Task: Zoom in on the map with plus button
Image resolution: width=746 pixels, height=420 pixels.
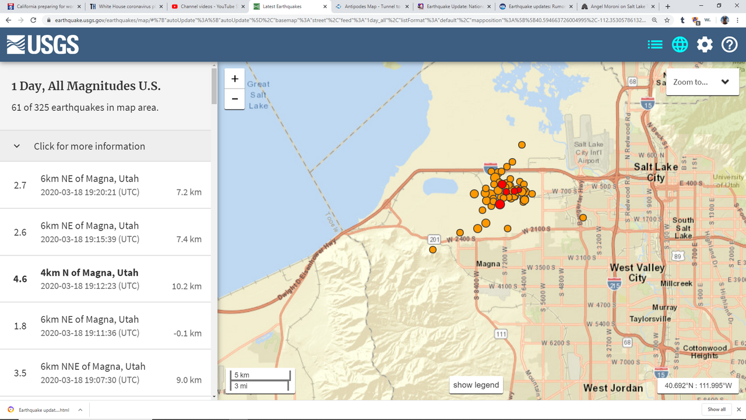Action: coord(235,79)
